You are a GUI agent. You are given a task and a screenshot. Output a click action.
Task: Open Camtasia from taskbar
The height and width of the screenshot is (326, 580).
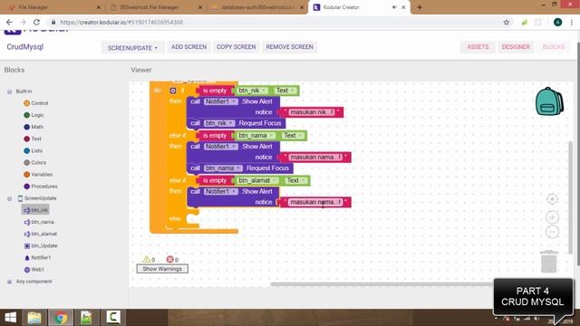tap(113, 318)
